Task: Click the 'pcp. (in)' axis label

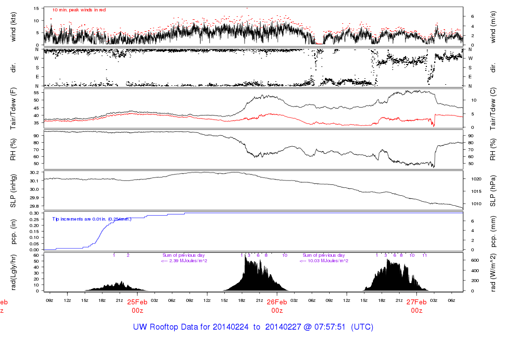Action: 13,232
